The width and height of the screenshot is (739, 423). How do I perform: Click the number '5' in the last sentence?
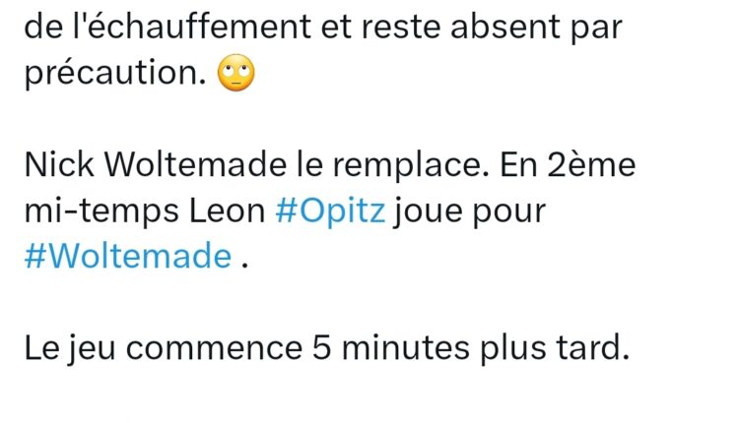pos(321,348)
